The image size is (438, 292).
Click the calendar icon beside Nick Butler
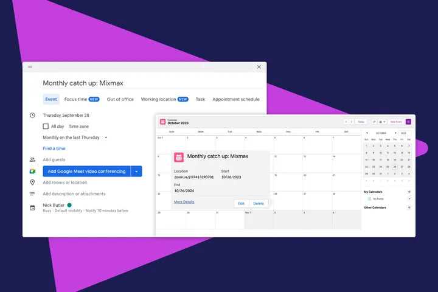tap(32, 207)
